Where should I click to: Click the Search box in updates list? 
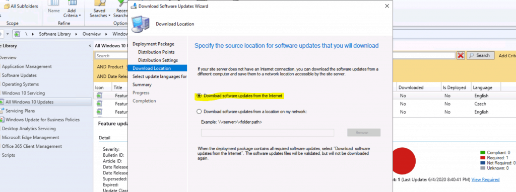pos(111,56)
